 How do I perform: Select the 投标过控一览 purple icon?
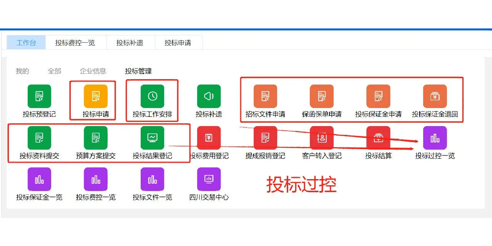[x=434, y=138]
